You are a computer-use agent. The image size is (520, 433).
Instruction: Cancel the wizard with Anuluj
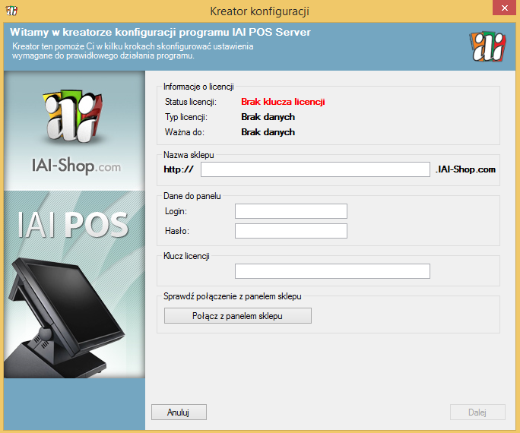click(x=179, y=412)
